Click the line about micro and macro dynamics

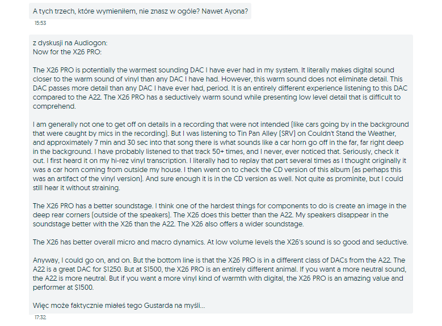(x=220, y=242)
